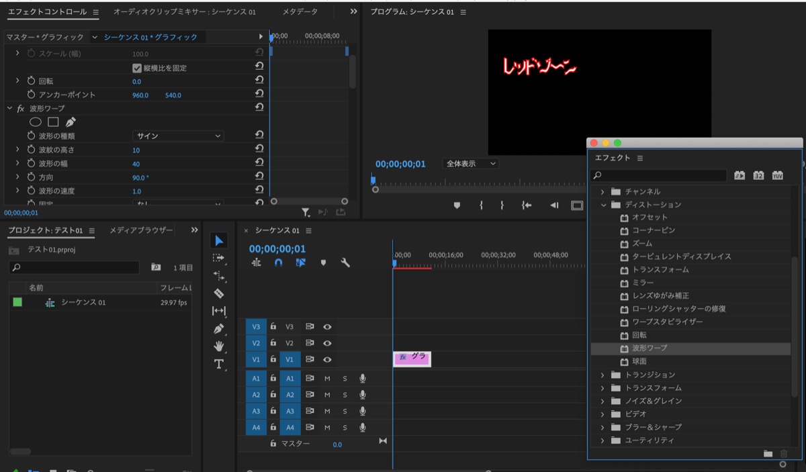806x472 pixels.
Task: Toggle stopwatch animation for 方向
Action: pyautogui.click(x=31, y=177)
